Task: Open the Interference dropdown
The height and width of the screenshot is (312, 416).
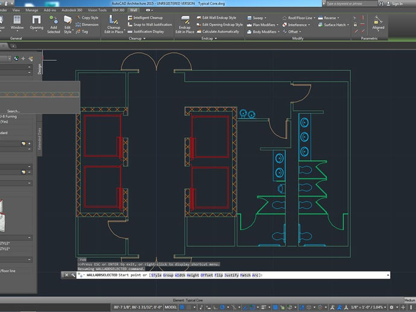Action: (296, 25)
